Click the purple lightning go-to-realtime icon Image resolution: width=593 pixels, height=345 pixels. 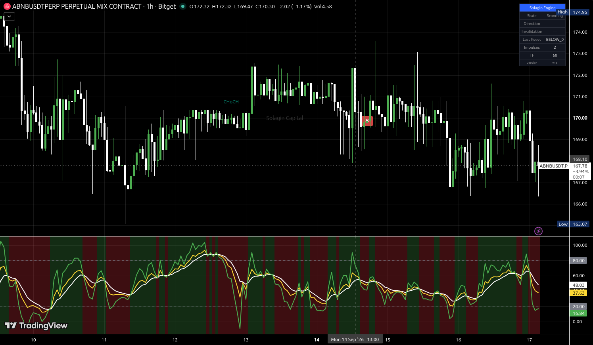538,231
